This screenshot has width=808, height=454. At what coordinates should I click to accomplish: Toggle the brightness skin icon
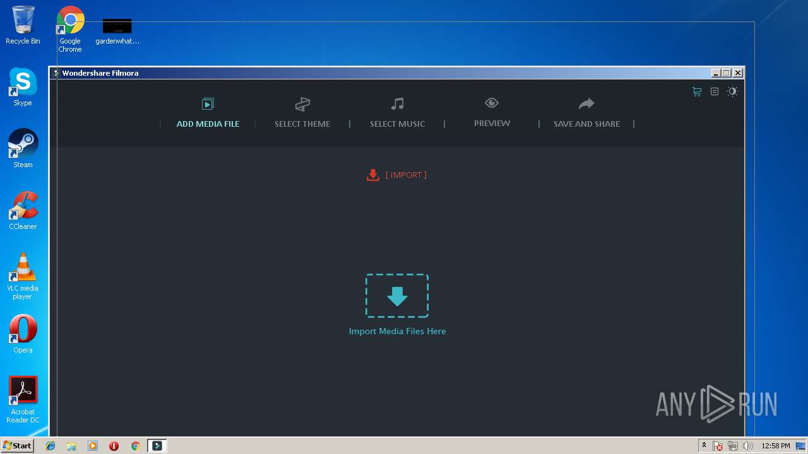[732, 91]
